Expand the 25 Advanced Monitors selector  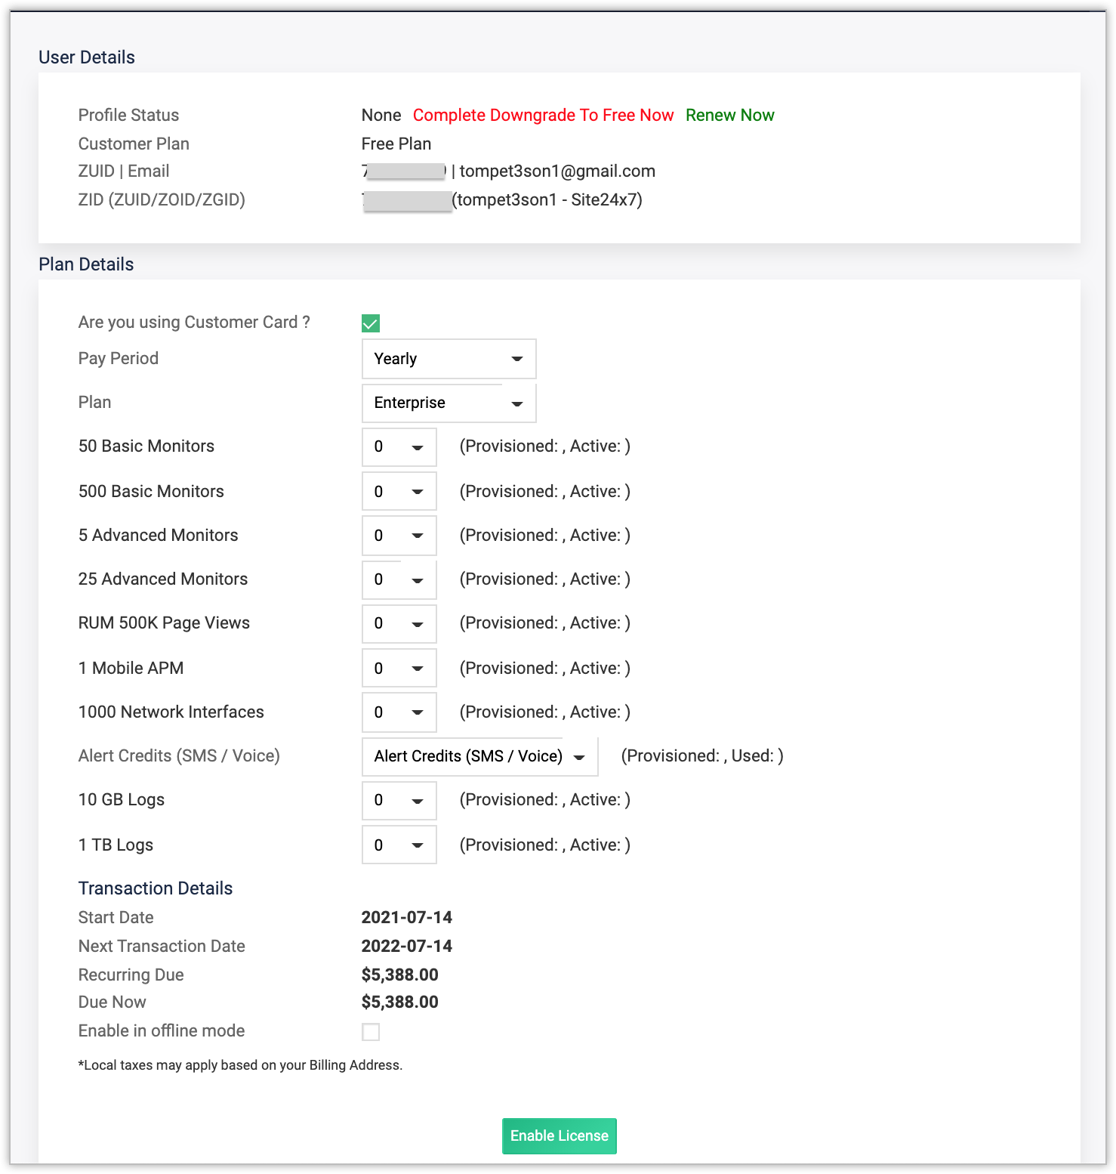click(399, 579)
